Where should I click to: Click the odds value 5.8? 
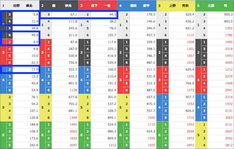pos(36,15)
